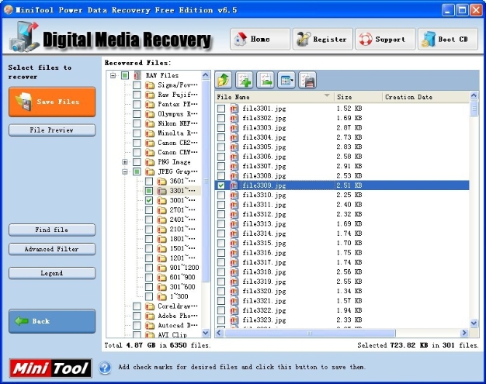Click the 3601~ subfolder icon
Image resolution: width=486 pixels, height=384 pixels.
[161, 182]
